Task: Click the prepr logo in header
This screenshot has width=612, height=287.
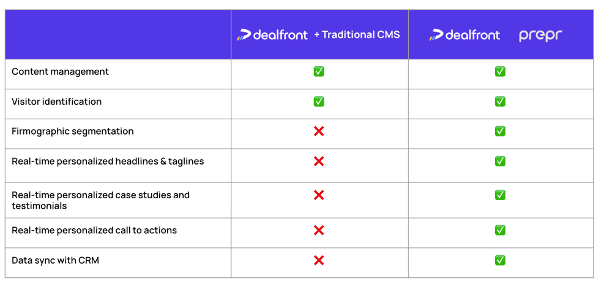Action: (x=540, y=36)
